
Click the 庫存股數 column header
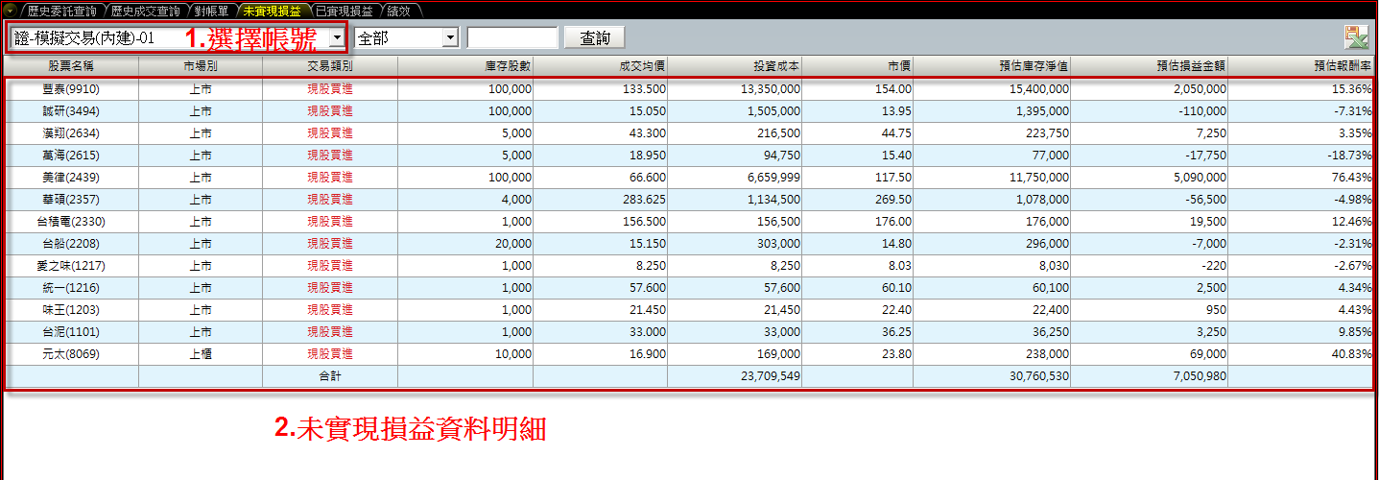(508, 66)
